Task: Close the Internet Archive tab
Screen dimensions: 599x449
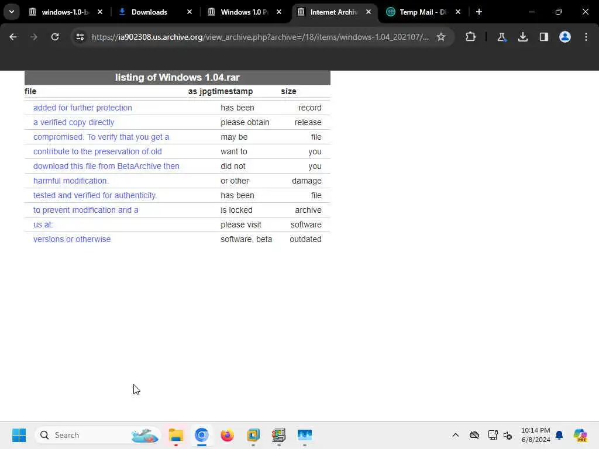Action: pos(369,12)
